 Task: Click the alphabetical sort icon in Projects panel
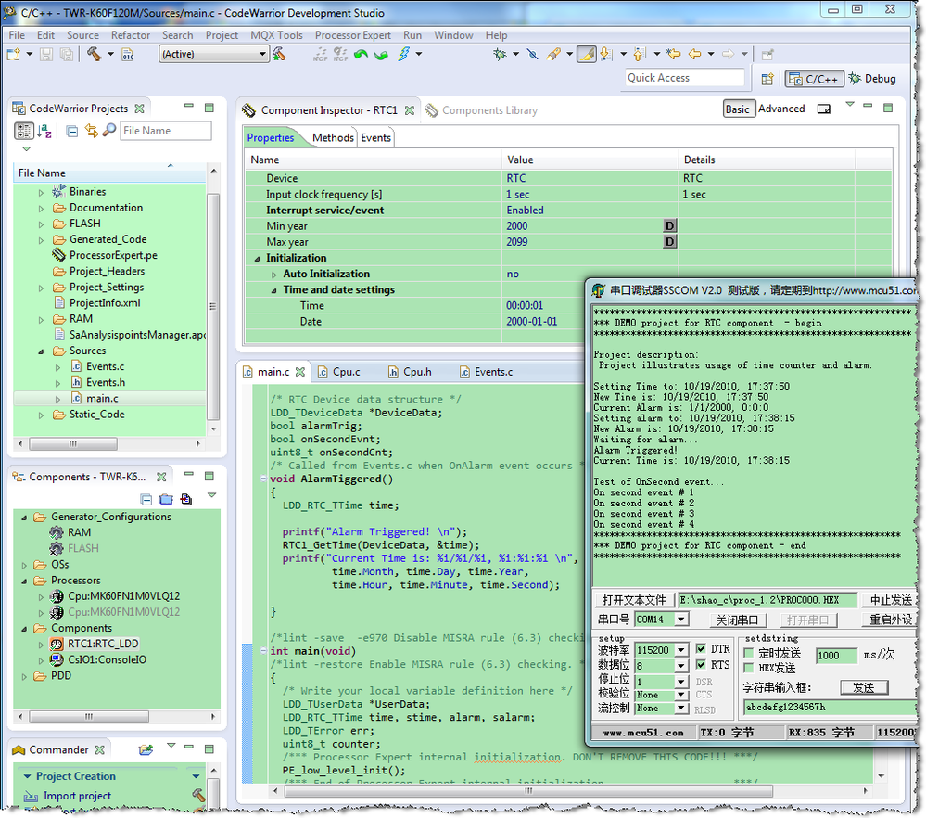point(44,131)
